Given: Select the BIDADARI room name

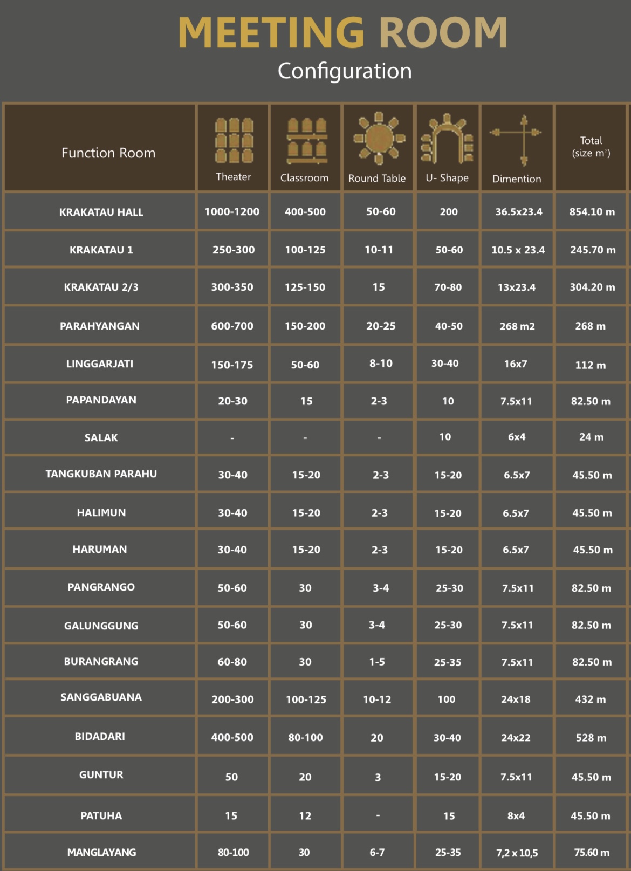Looking at the screenshot, I should (100, 737).
